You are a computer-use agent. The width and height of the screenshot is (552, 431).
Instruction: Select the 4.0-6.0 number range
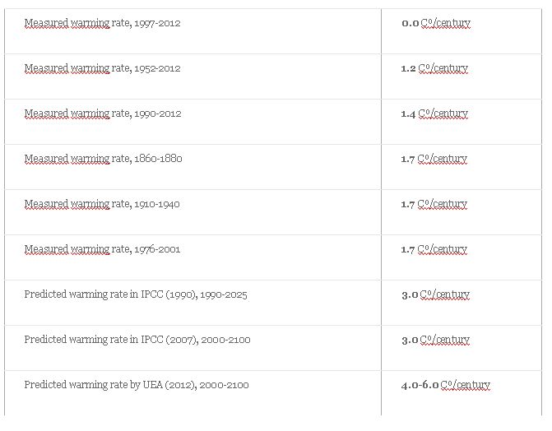pos(420,385)
